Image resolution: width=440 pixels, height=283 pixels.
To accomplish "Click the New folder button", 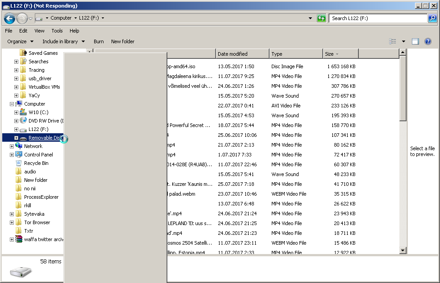I will click(123, 41).
